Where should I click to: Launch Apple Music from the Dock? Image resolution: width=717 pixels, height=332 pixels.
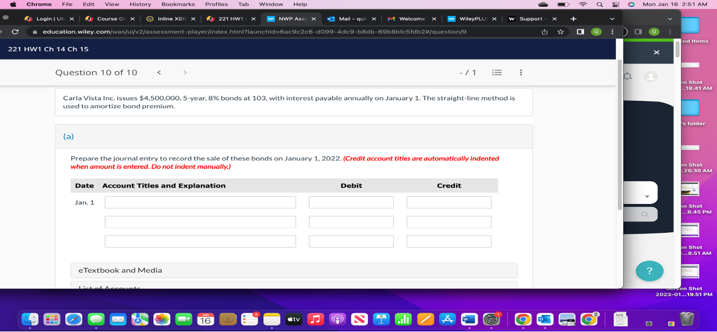[x=315, y=319]
